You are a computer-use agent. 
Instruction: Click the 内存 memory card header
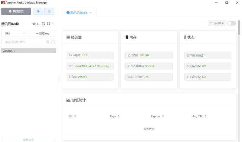[149, 37]
